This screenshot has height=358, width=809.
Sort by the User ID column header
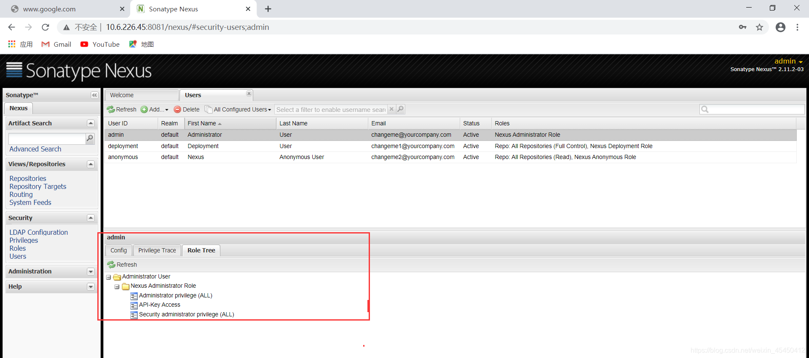coord(131,123)
